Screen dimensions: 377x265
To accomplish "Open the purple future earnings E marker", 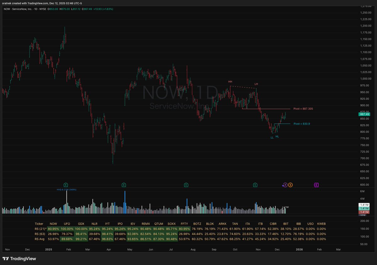I will (x=316, y=185).
